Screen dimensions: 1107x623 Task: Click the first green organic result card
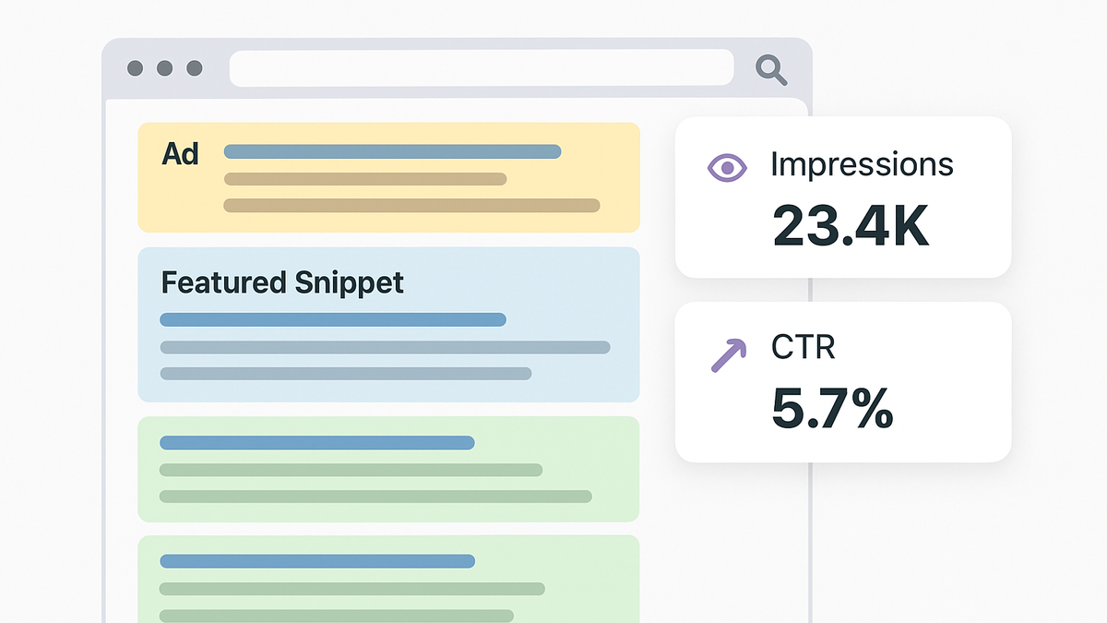[x=388, y=469]
